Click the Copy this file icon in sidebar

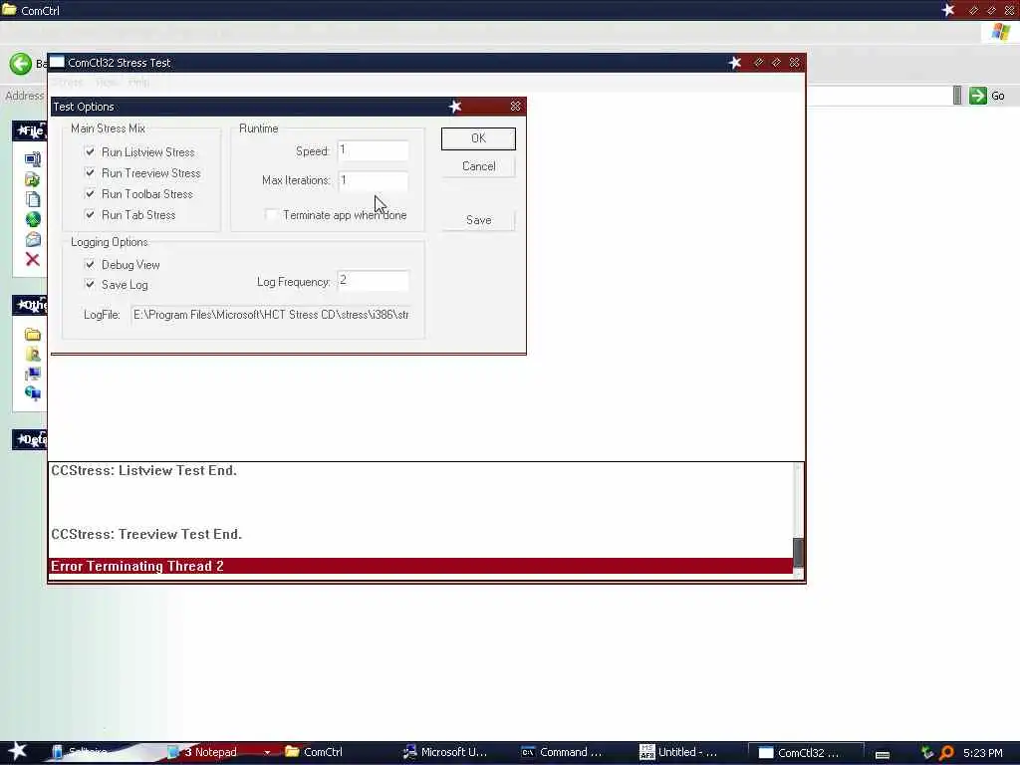(33, 199)
